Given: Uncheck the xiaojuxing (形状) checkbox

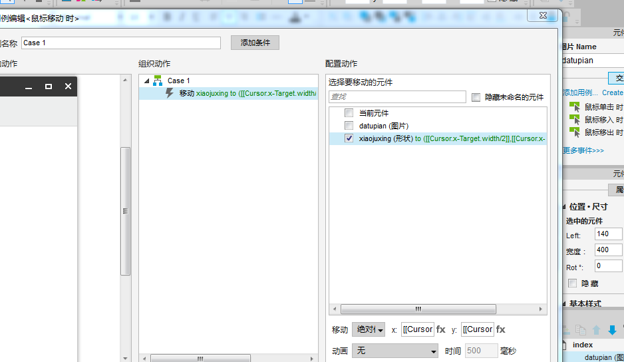Looking at the screenshot, I should [x=349, y=138].
